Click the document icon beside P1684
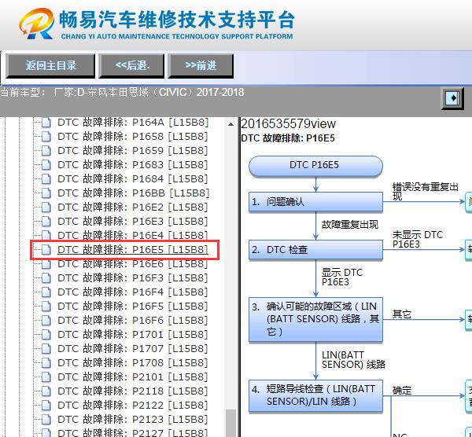 (46, 179)
